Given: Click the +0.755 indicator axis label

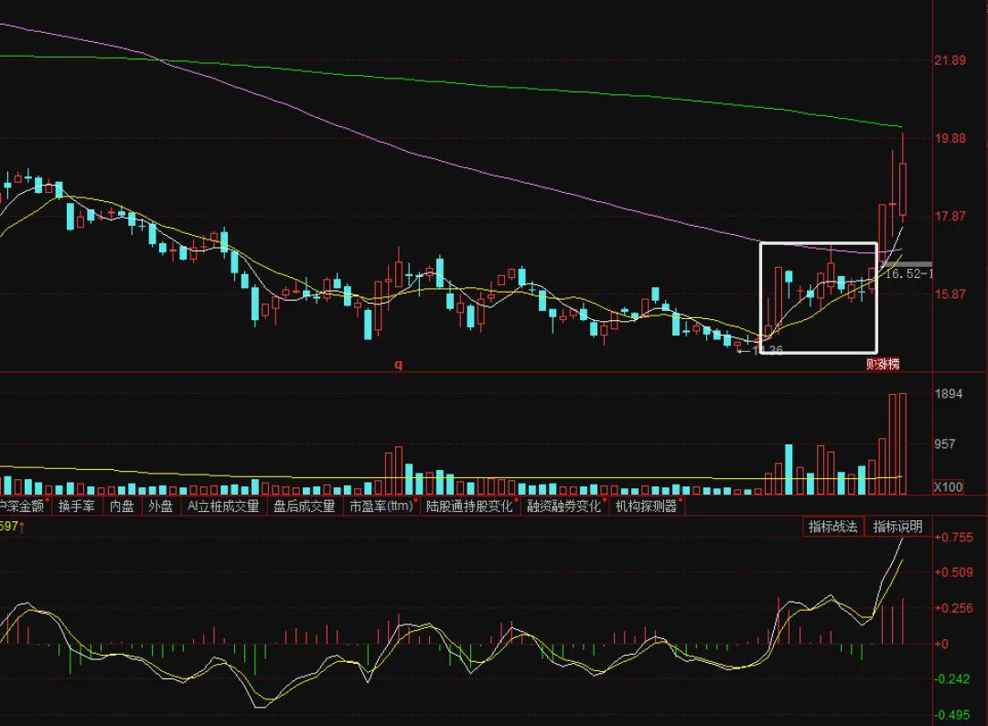Looking at the screenshot, I should [x=953, y=537].
